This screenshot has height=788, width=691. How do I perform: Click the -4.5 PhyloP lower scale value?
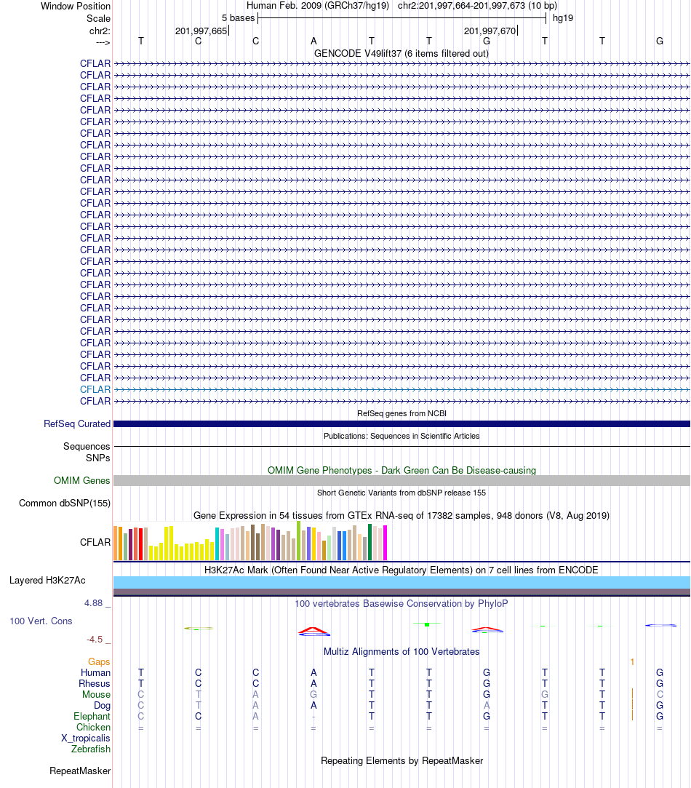[x=95, y=640]
